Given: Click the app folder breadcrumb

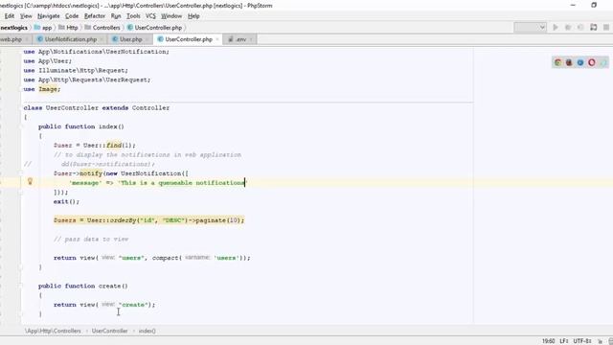Looking at the screenshot, I should 43,28.
